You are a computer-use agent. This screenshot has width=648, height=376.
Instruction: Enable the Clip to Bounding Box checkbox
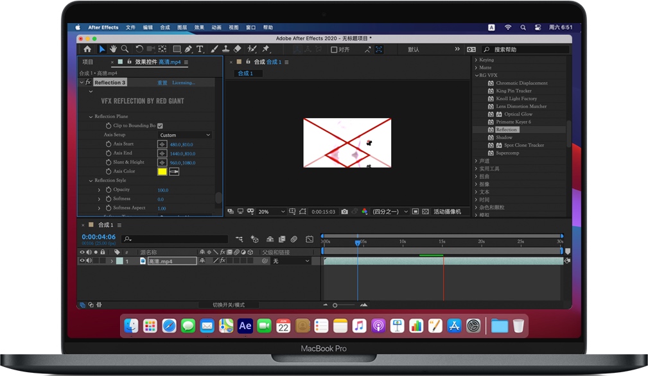[160, 126]
